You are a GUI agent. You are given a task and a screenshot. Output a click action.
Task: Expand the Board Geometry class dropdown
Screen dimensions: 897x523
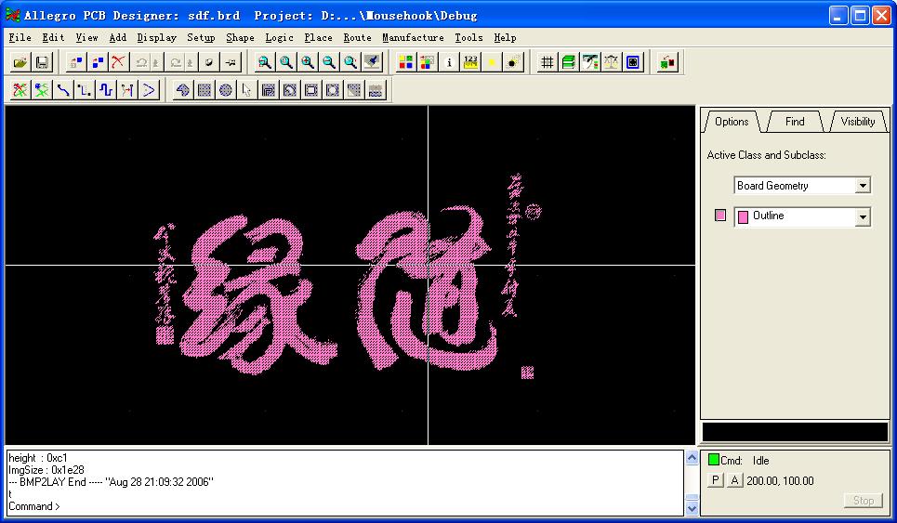[863, 185]
